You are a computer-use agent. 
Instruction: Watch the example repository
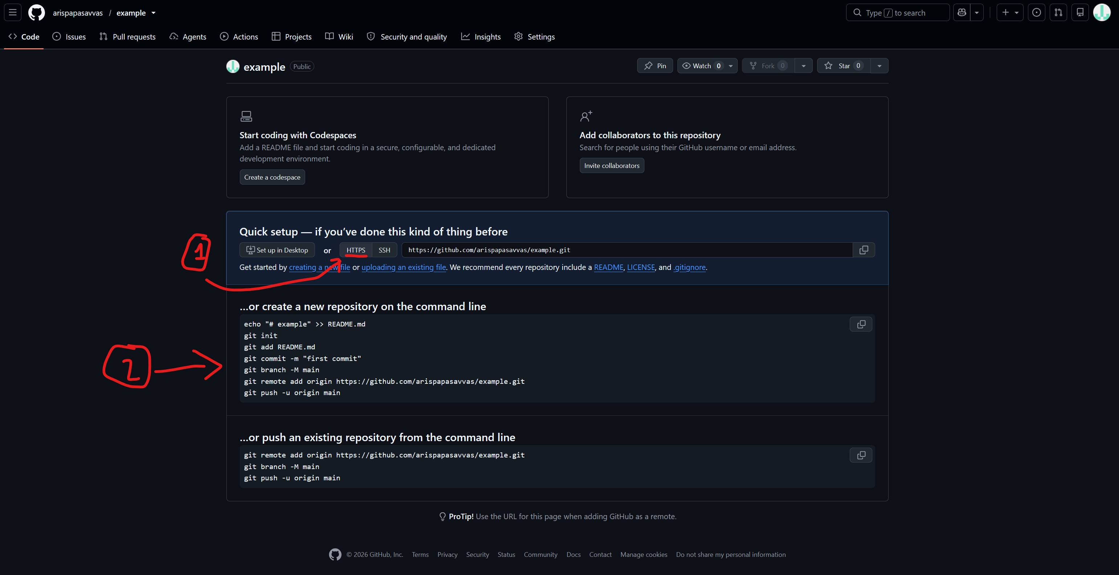click(702, 66)
